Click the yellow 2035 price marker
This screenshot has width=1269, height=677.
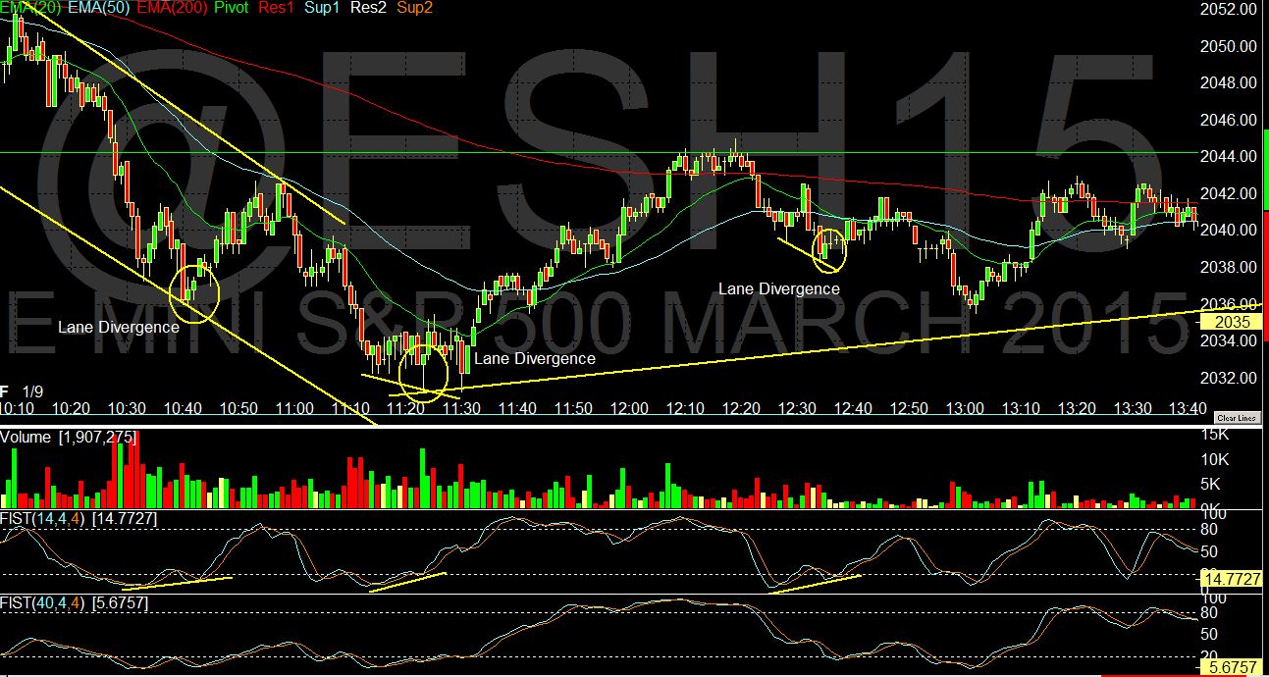[1230, 321]
